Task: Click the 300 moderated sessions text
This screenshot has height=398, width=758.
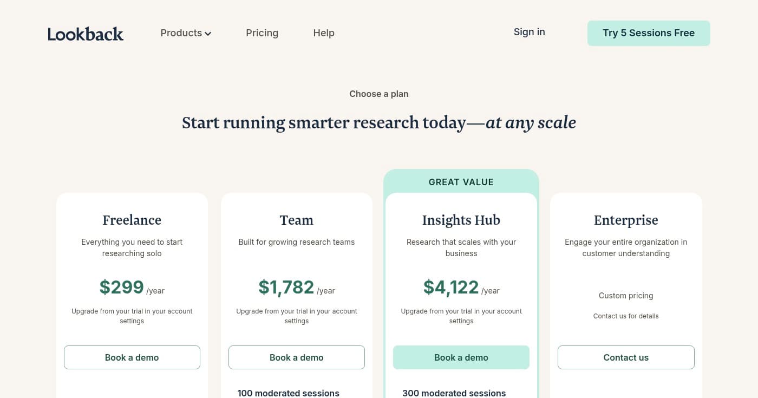Action: (x=454, y=393)
